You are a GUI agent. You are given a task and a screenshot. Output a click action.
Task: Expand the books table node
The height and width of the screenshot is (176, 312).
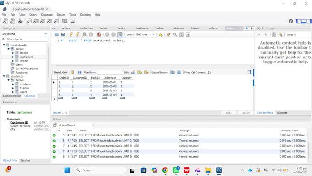pos(13,53)
